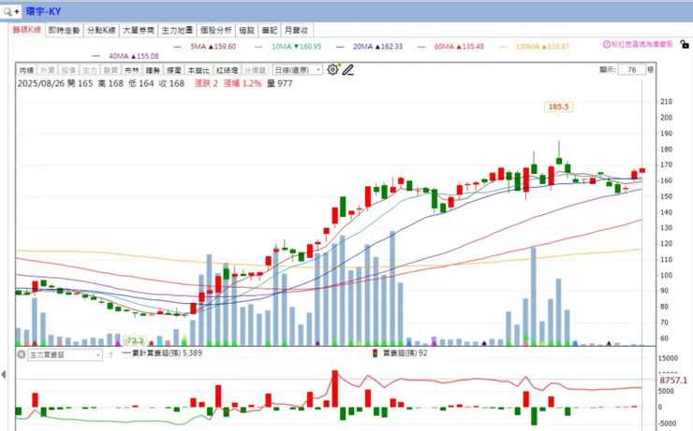
Task: Open the 主力地圖 tab
Action: click(177, 31)
